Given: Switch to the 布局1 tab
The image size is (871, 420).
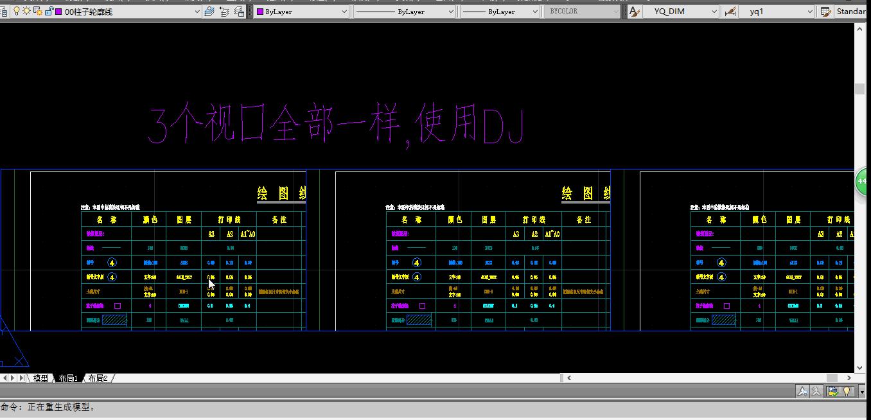Looking at the screenshot, I should [x=68, y=378].
